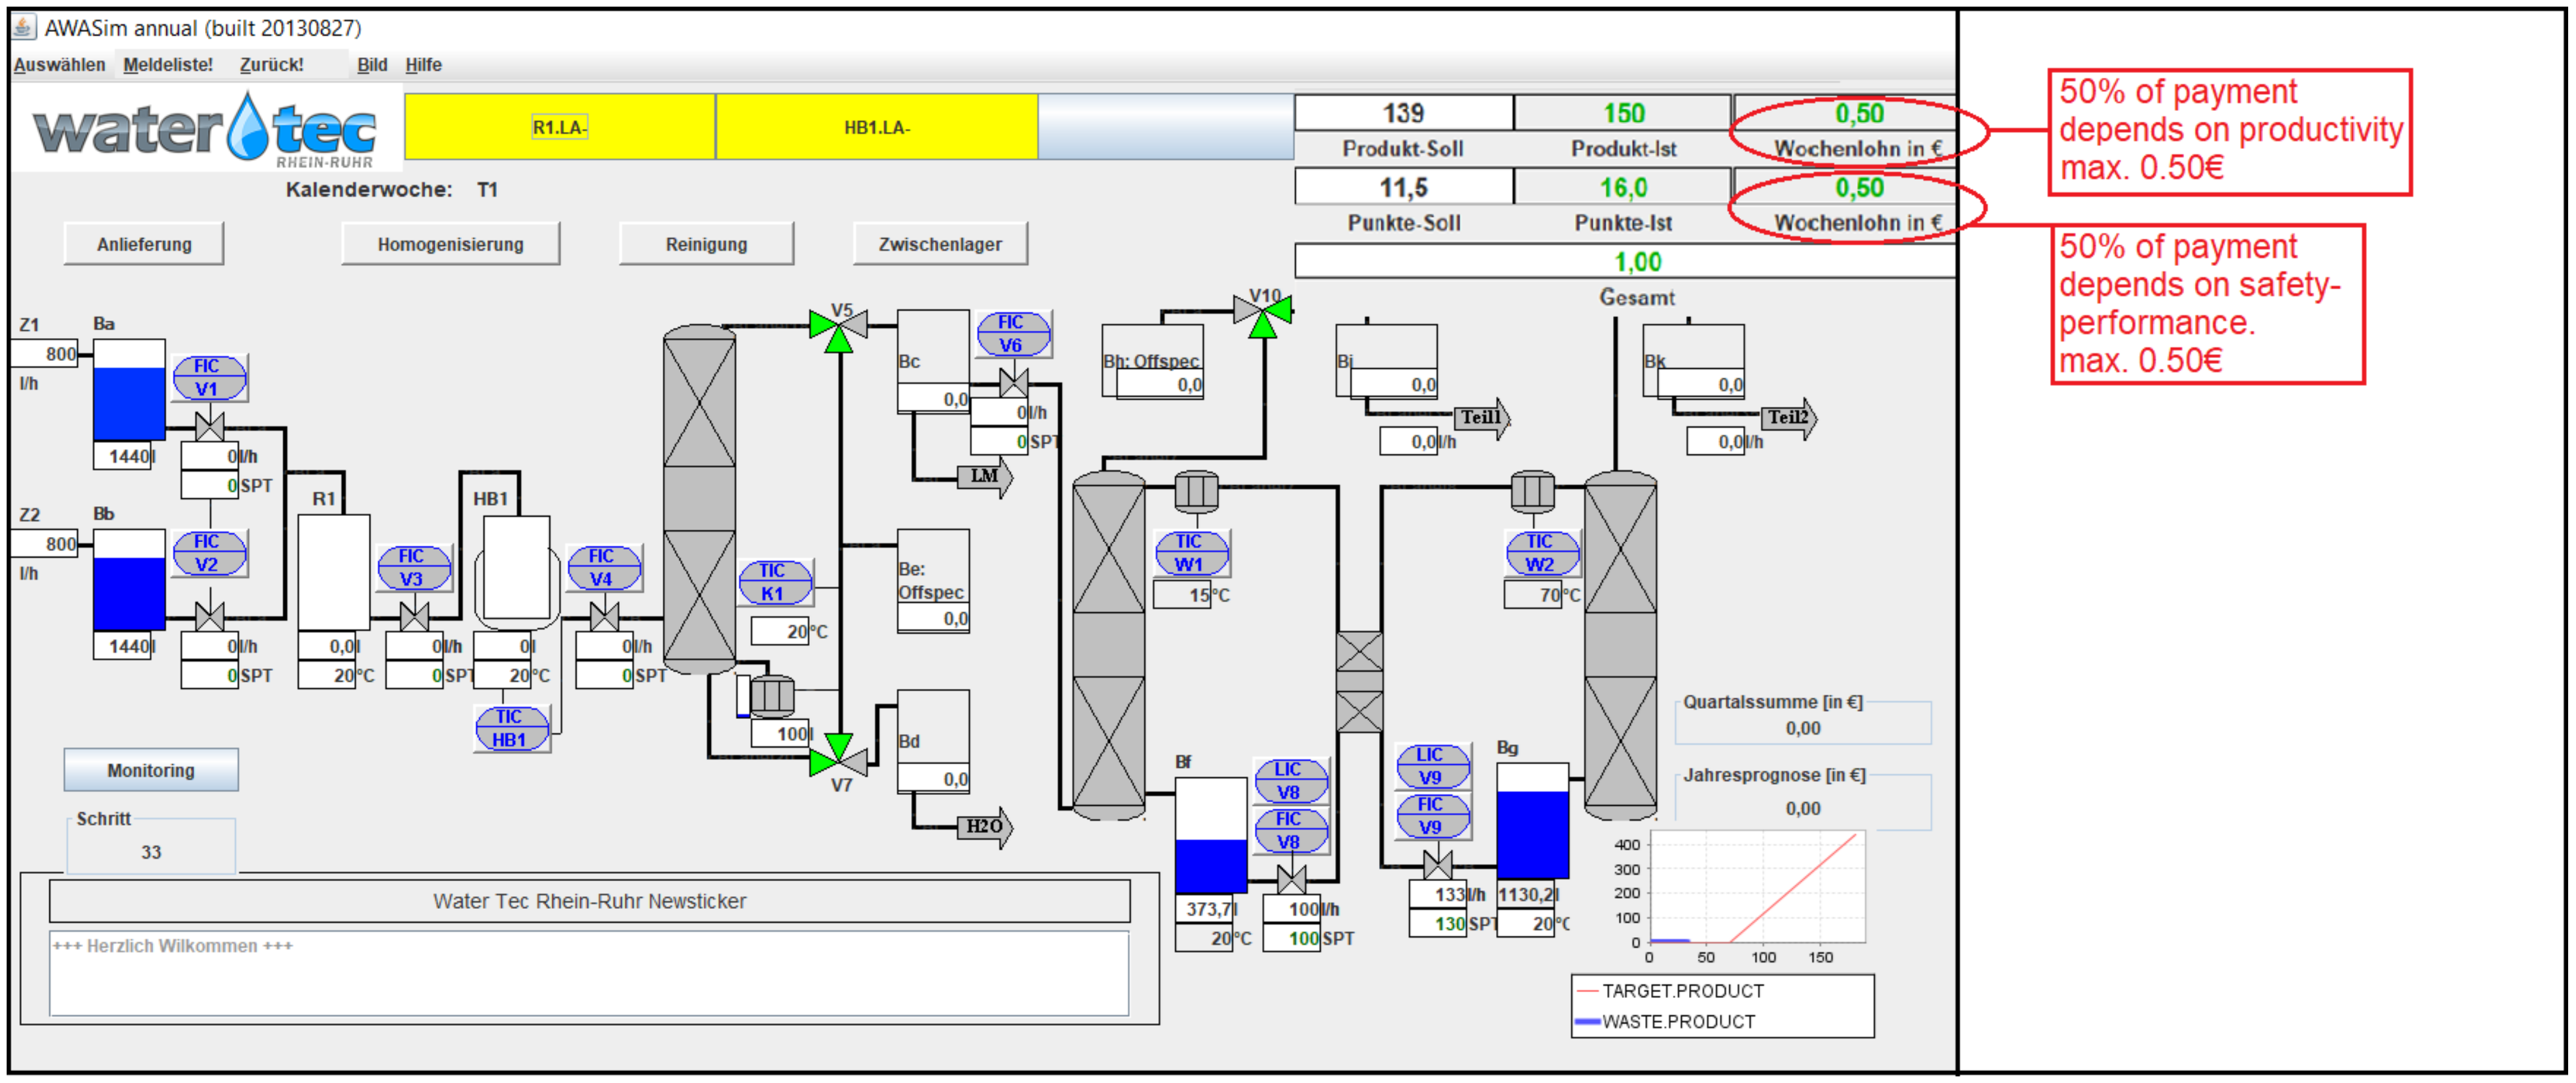Viewport: 2576px width, 1083px height.
Task: Click the three-way valve V5
Action: point(838,328)
